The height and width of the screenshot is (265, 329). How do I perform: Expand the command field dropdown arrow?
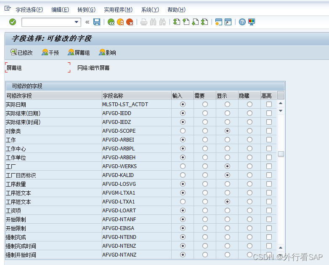point(77,22)
